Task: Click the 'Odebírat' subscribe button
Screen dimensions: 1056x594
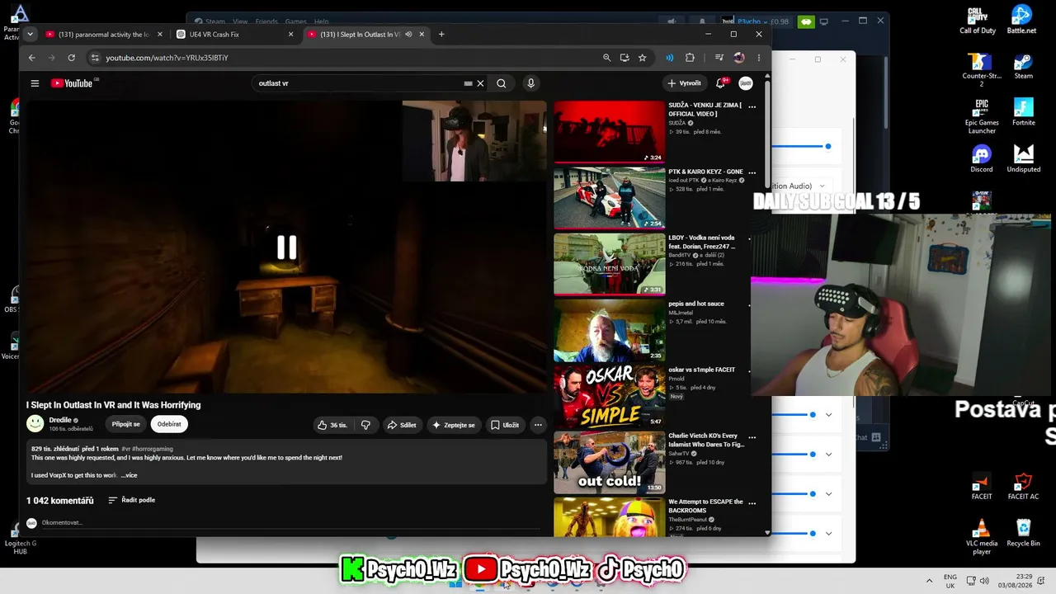Action: [x=169, y=425]
